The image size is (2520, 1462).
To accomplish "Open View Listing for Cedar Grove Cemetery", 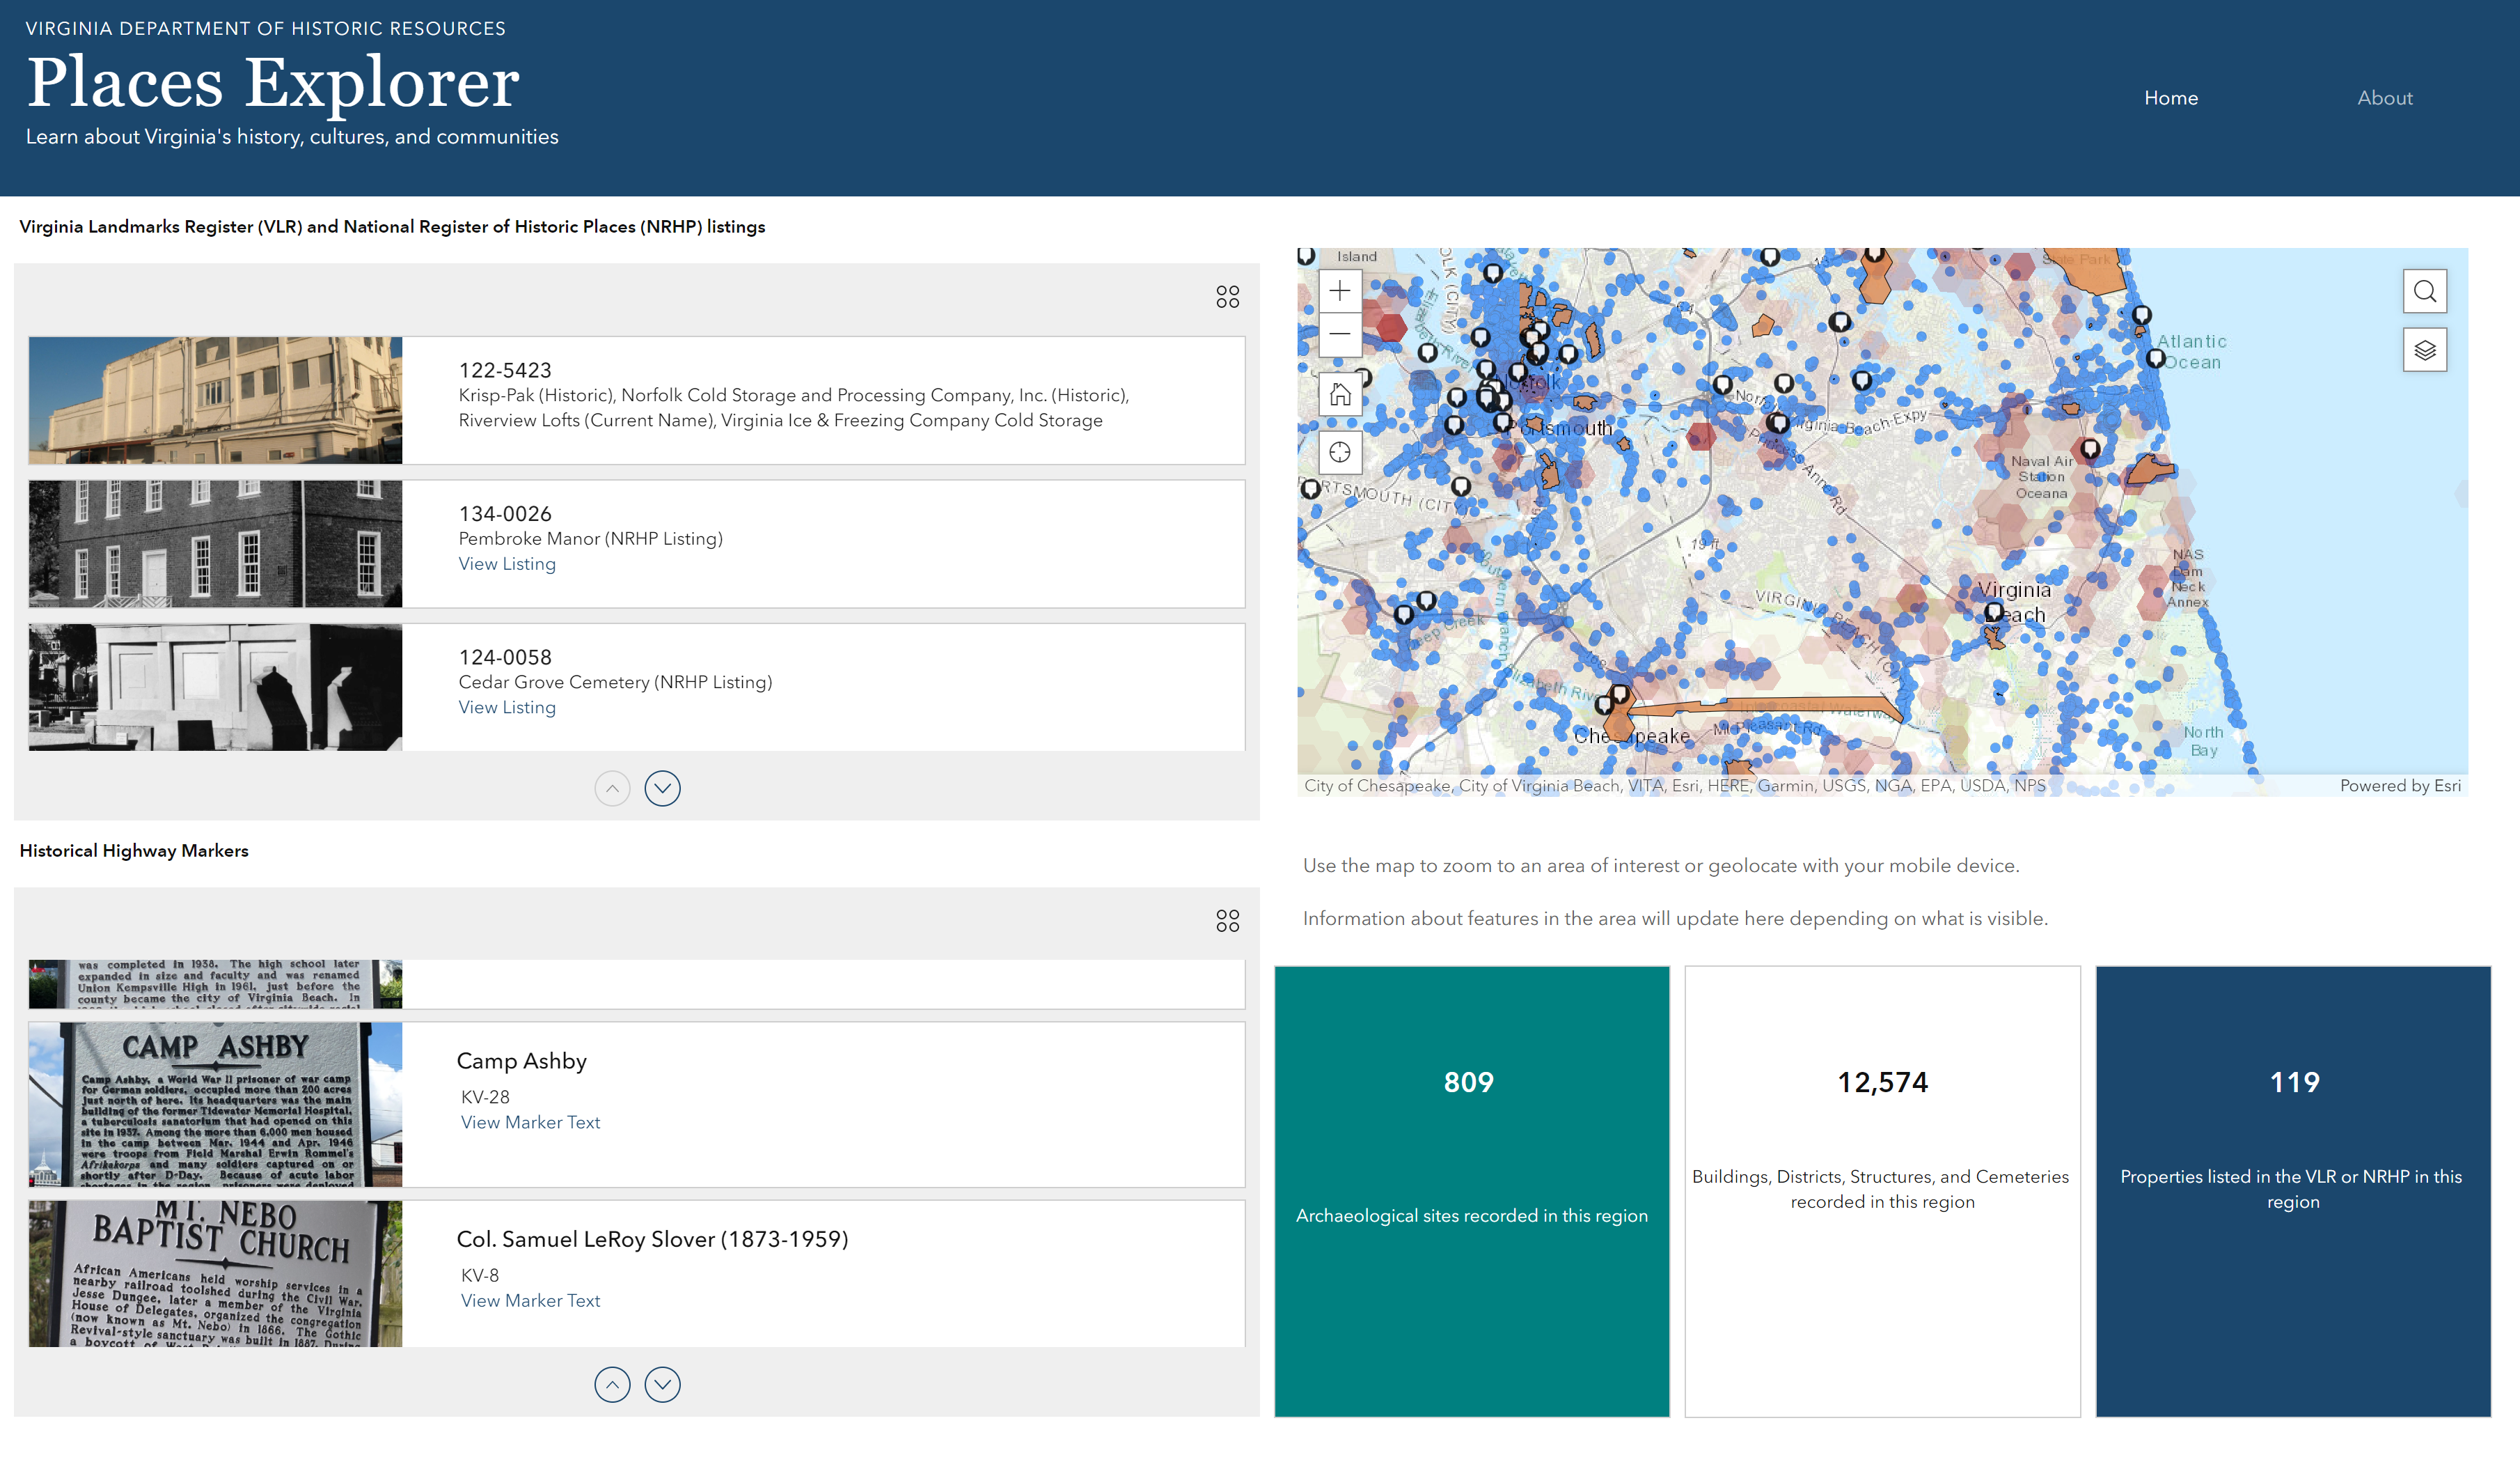I will tap(507, 708).
